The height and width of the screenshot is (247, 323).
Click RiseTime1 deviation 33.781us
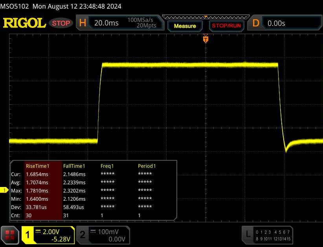click(x=36, y=207)
